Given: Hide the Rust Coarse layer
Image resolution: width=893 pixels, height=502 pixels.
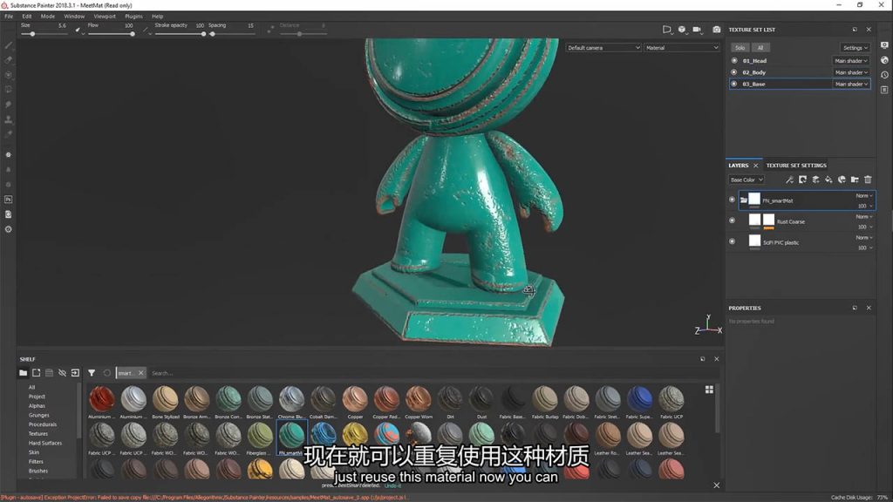Looking at the screenshot, I should point(732,220).
